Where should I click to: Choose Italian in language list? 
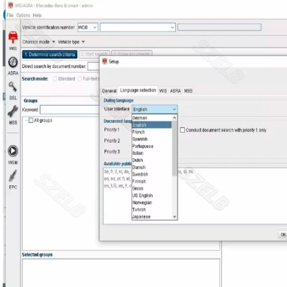[152, 153]
